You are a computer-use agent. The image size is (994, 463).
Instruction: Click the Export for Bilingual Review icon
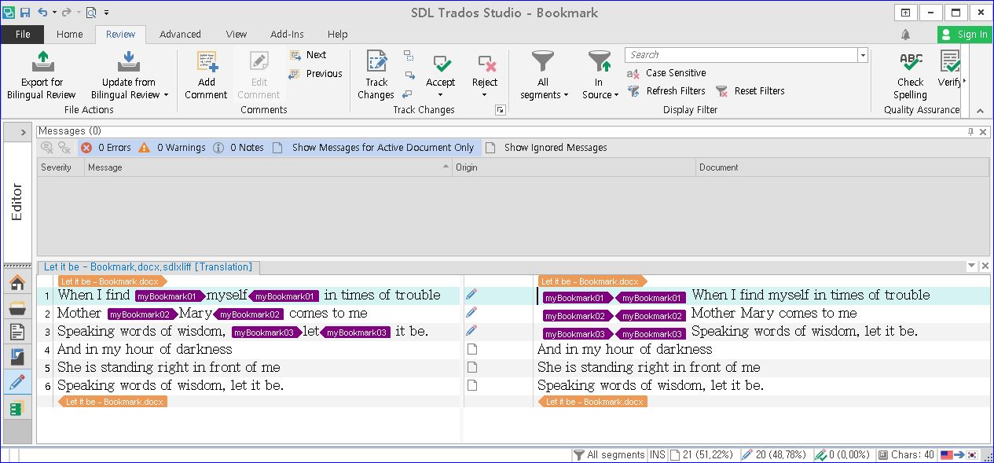tap(42, 61)
